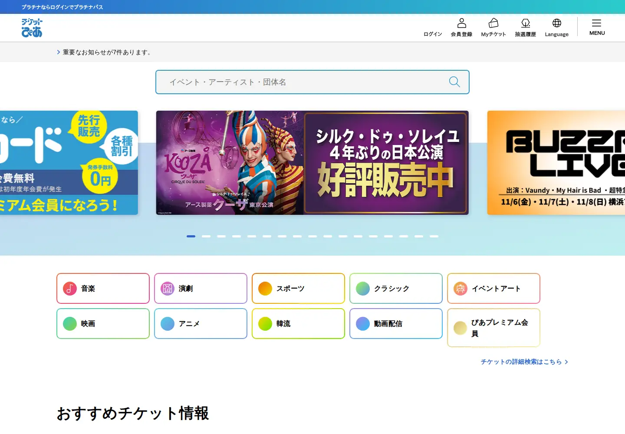The image size is (625, 434).
Task: Select the second carousel indicator
Action: (206, 236)
